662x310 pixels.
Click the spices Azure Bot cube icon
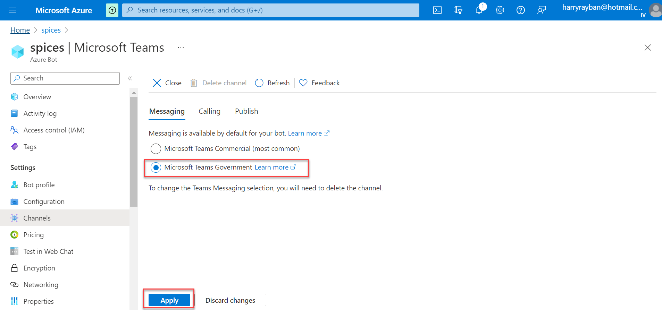(x=18, y=52)
